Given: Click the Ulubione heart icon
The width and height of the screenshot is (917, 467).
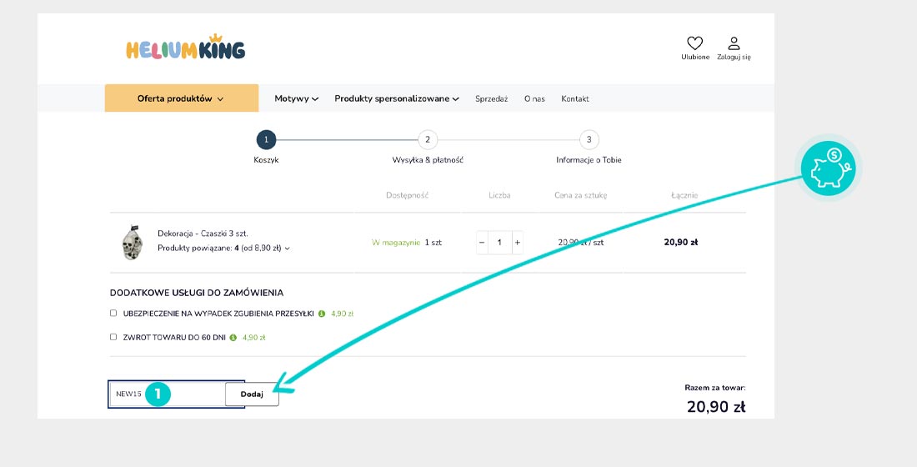Looking at the screenshot, I should (x=694, y=43).
